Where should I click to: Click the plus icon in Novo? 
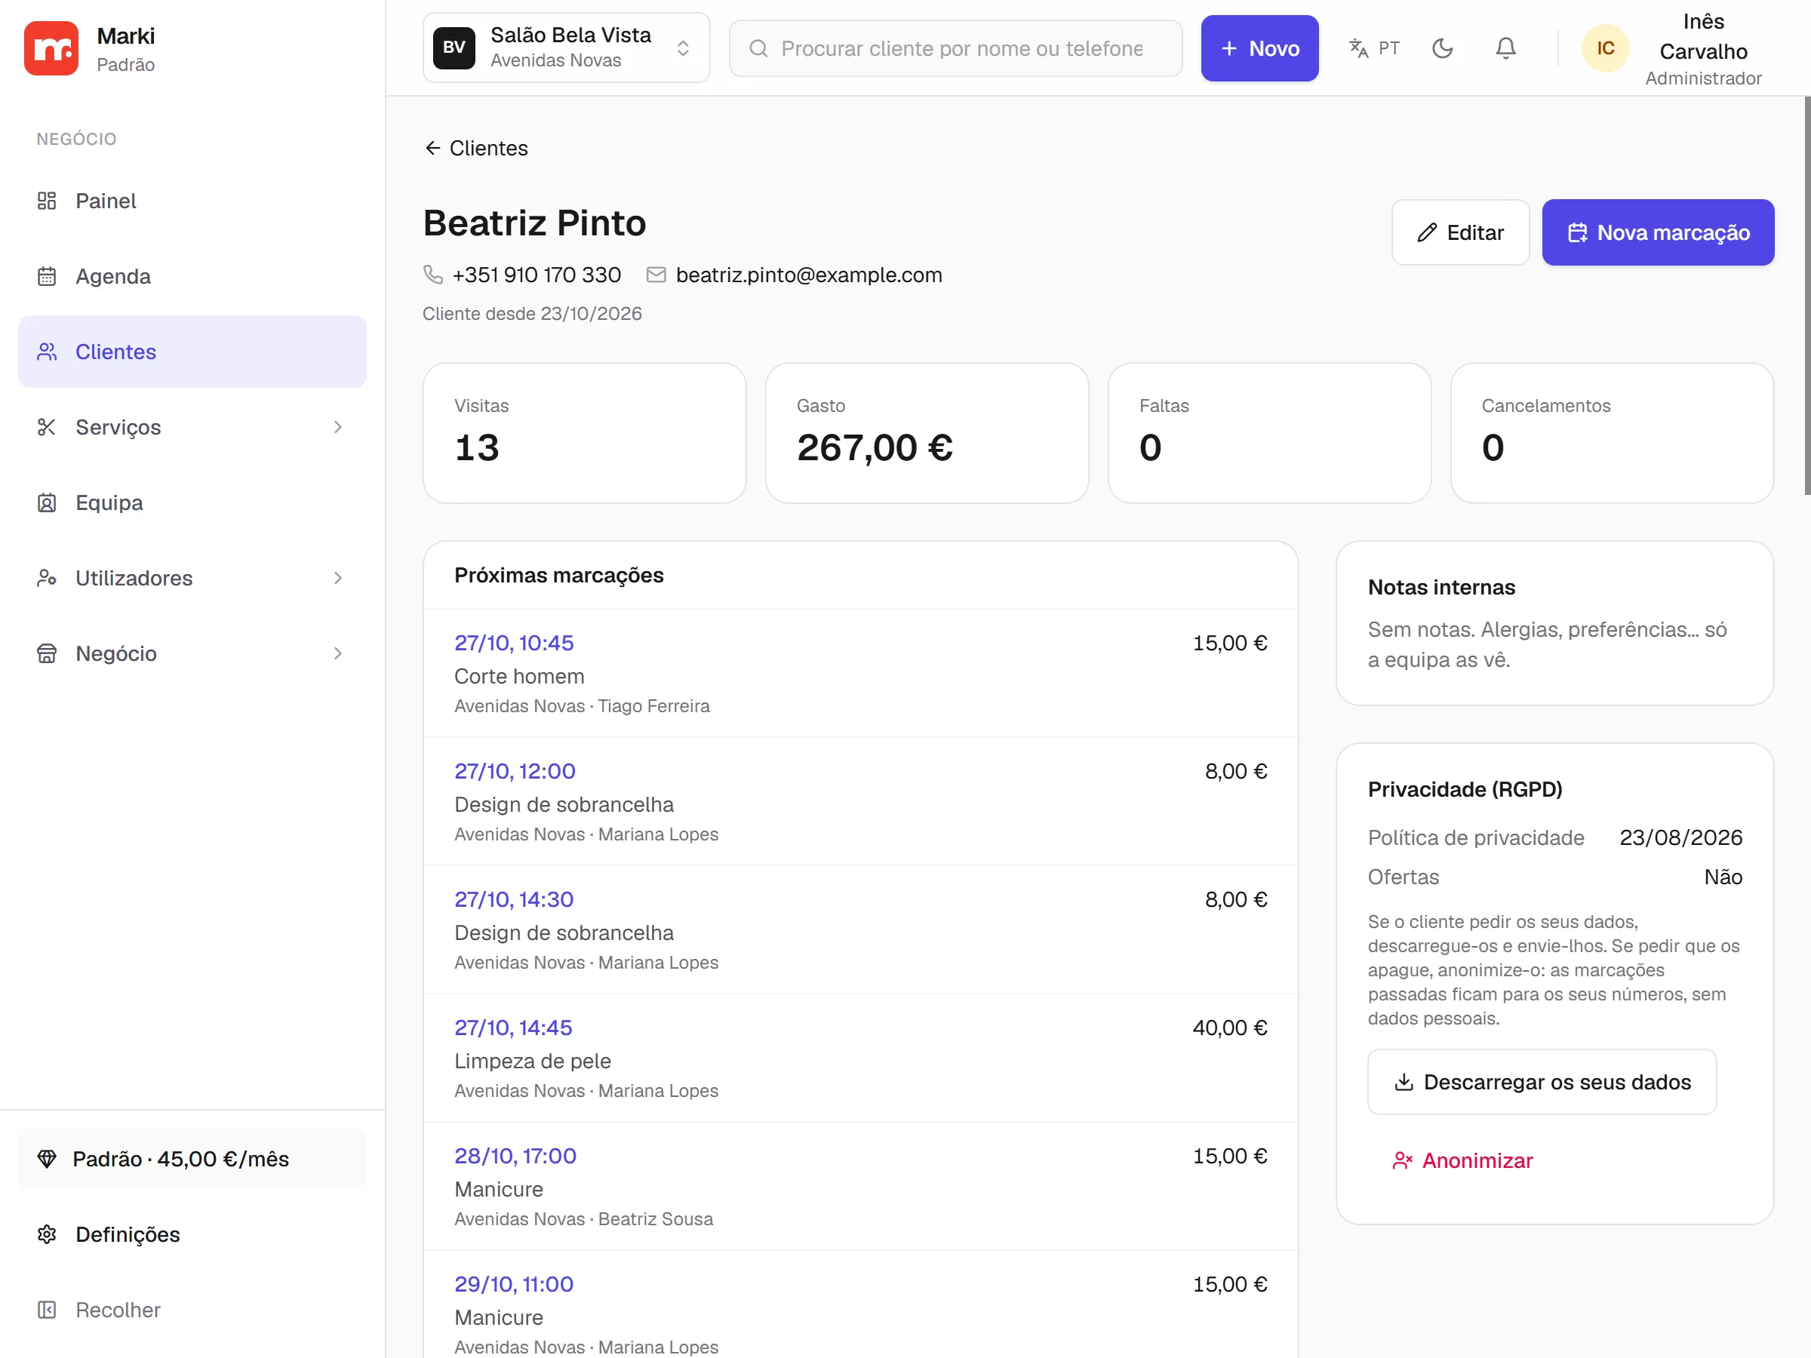(1228, 48)
